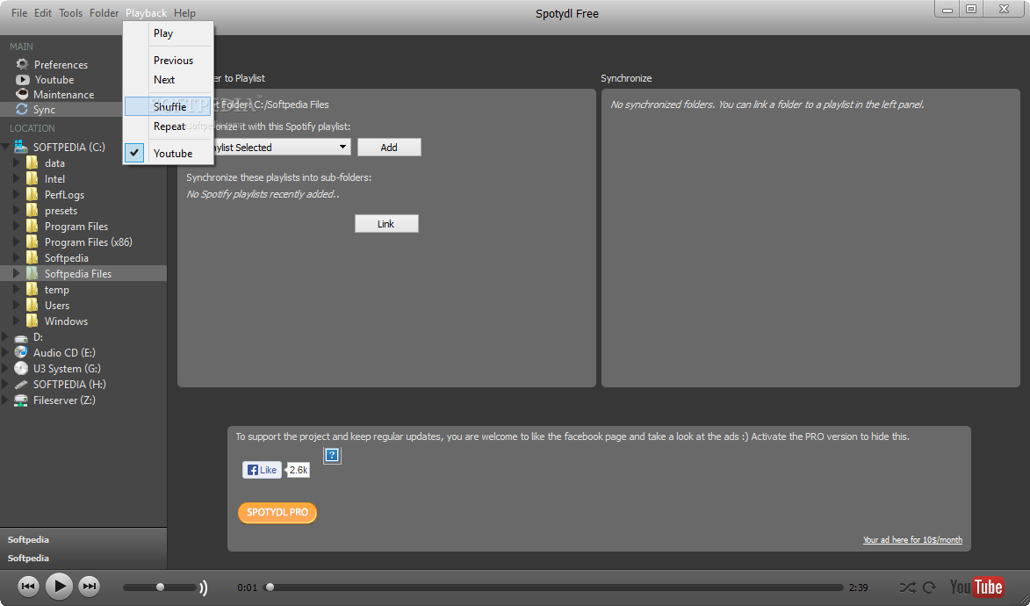Click the volume slider handle
Viewport: 1030px width, 606px height.
coord(160,587)
